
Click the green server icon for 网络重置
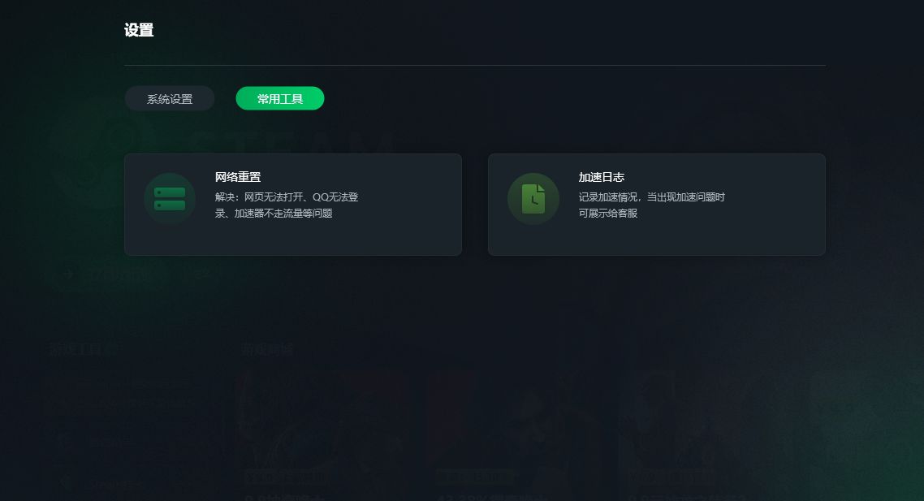click(170, 199)
